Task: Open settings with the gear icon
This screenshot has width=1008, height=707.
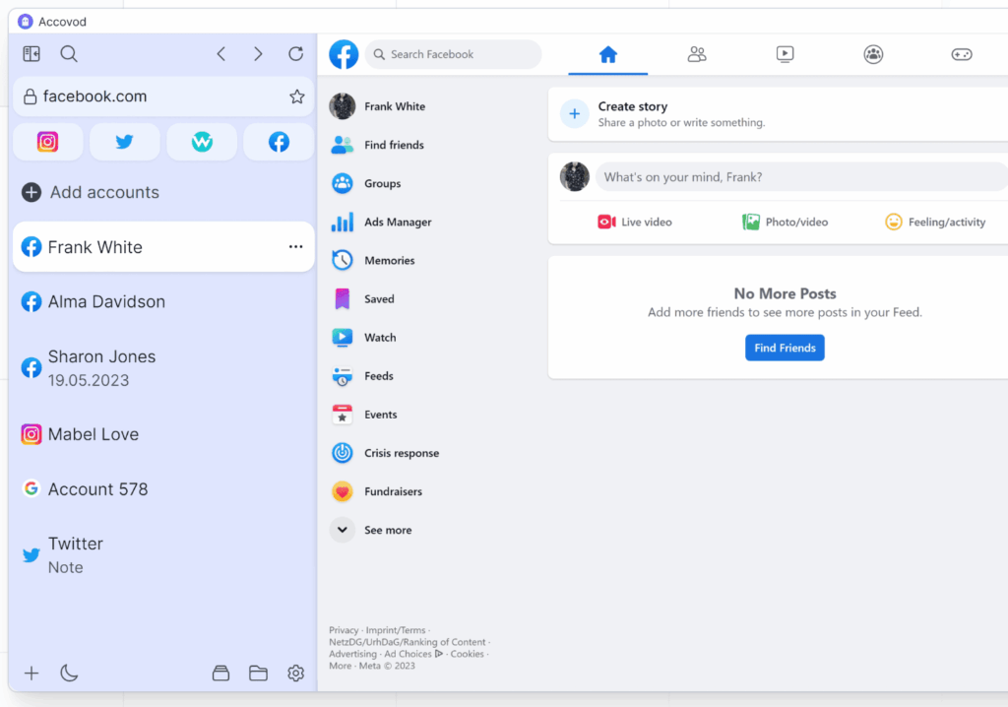Action: (295, 673)
